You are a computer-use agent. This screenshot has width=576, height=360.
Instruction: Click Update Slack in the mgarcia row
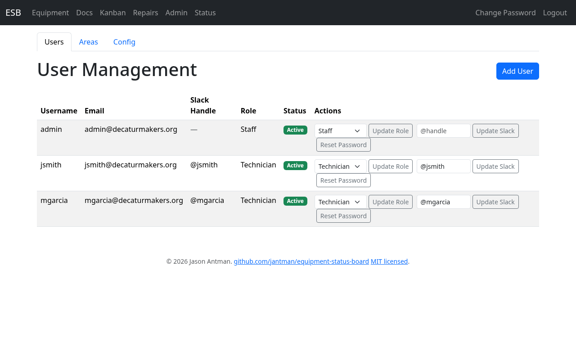[495, 202]
